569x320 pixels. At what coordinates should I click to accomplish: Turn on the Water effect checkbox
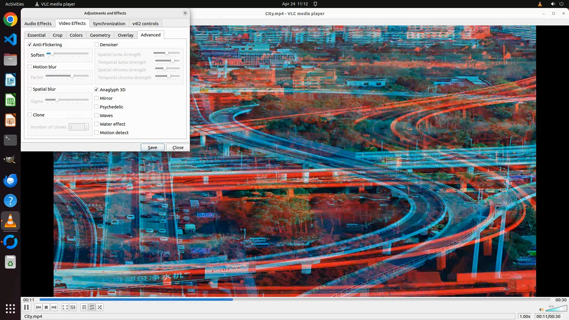[97, 124]
